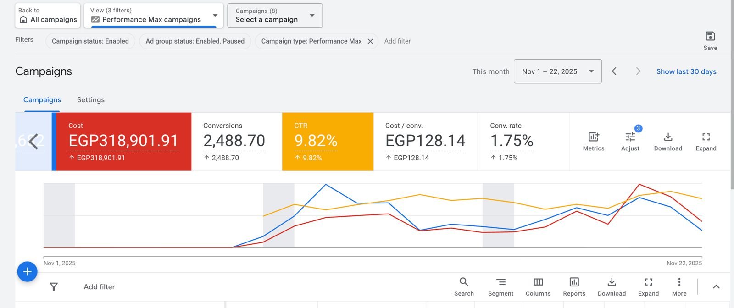Viewport: 734px width, 308px height.
Task: Open the More options menu
Action: pos(679,286)
